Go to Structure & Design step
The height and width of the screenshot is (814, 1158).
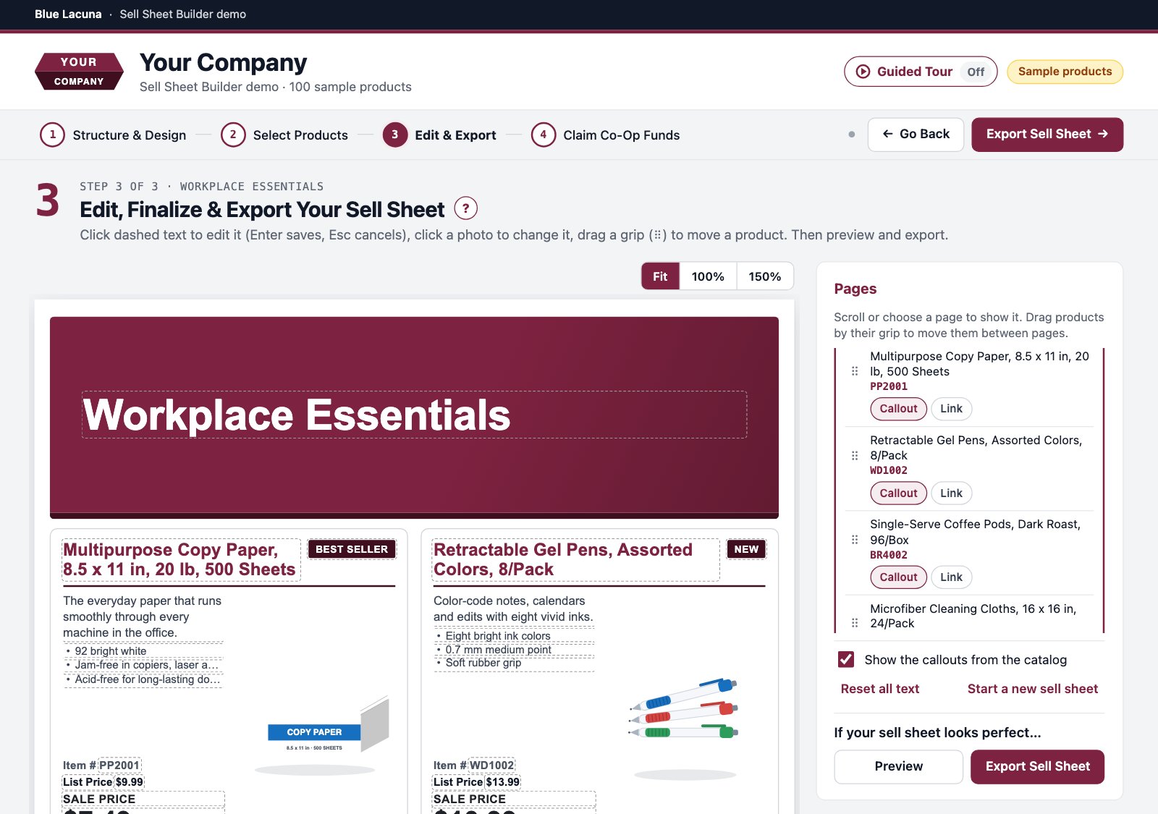[114, 135]
